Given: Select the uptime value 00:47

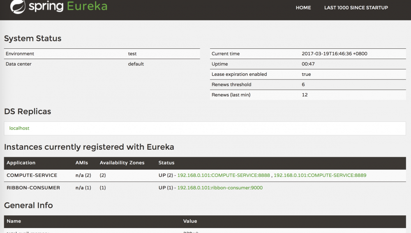Looking at the screenshot, I should pos(308,64).
